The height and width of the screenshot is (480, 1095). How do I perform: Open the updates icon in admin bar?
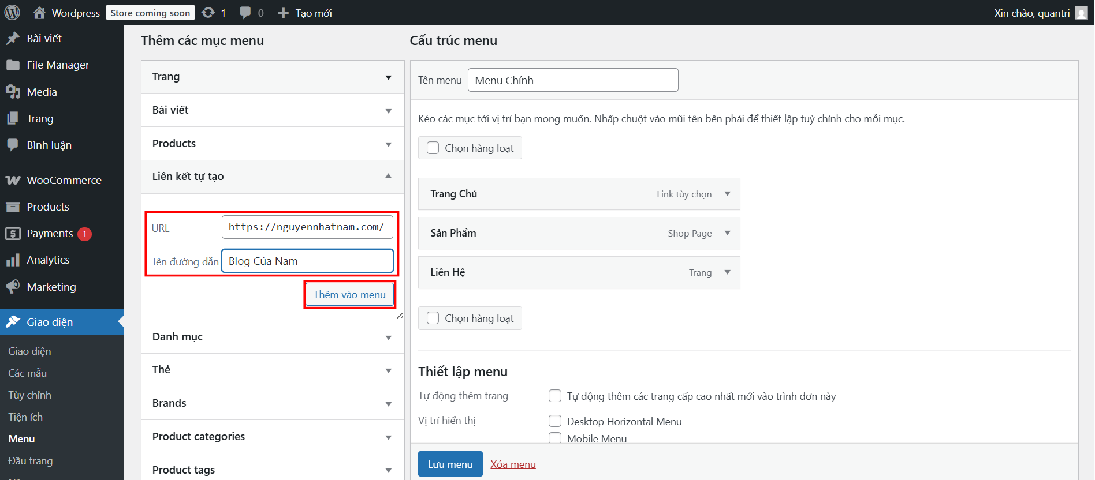pyautogui.click(x=208, y=13)
